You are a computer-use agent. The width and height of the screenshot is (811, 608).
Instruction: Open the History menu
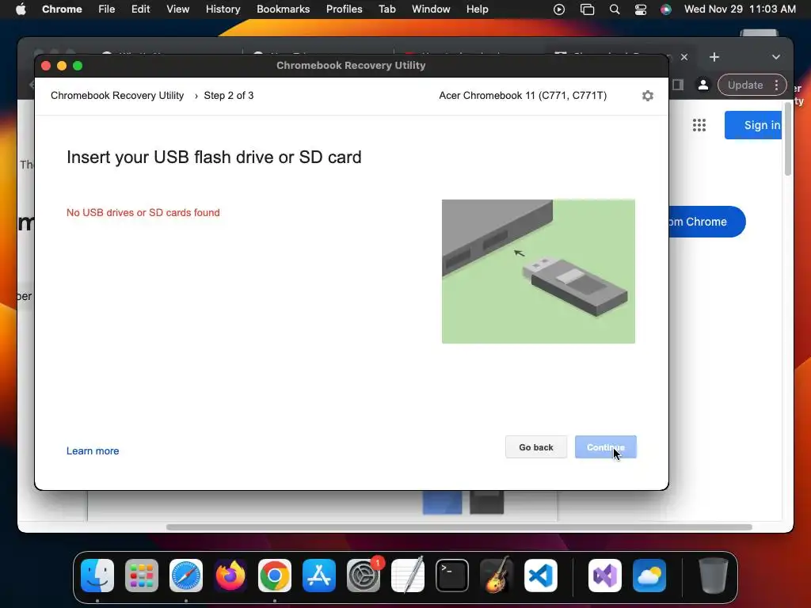(223, 9)
